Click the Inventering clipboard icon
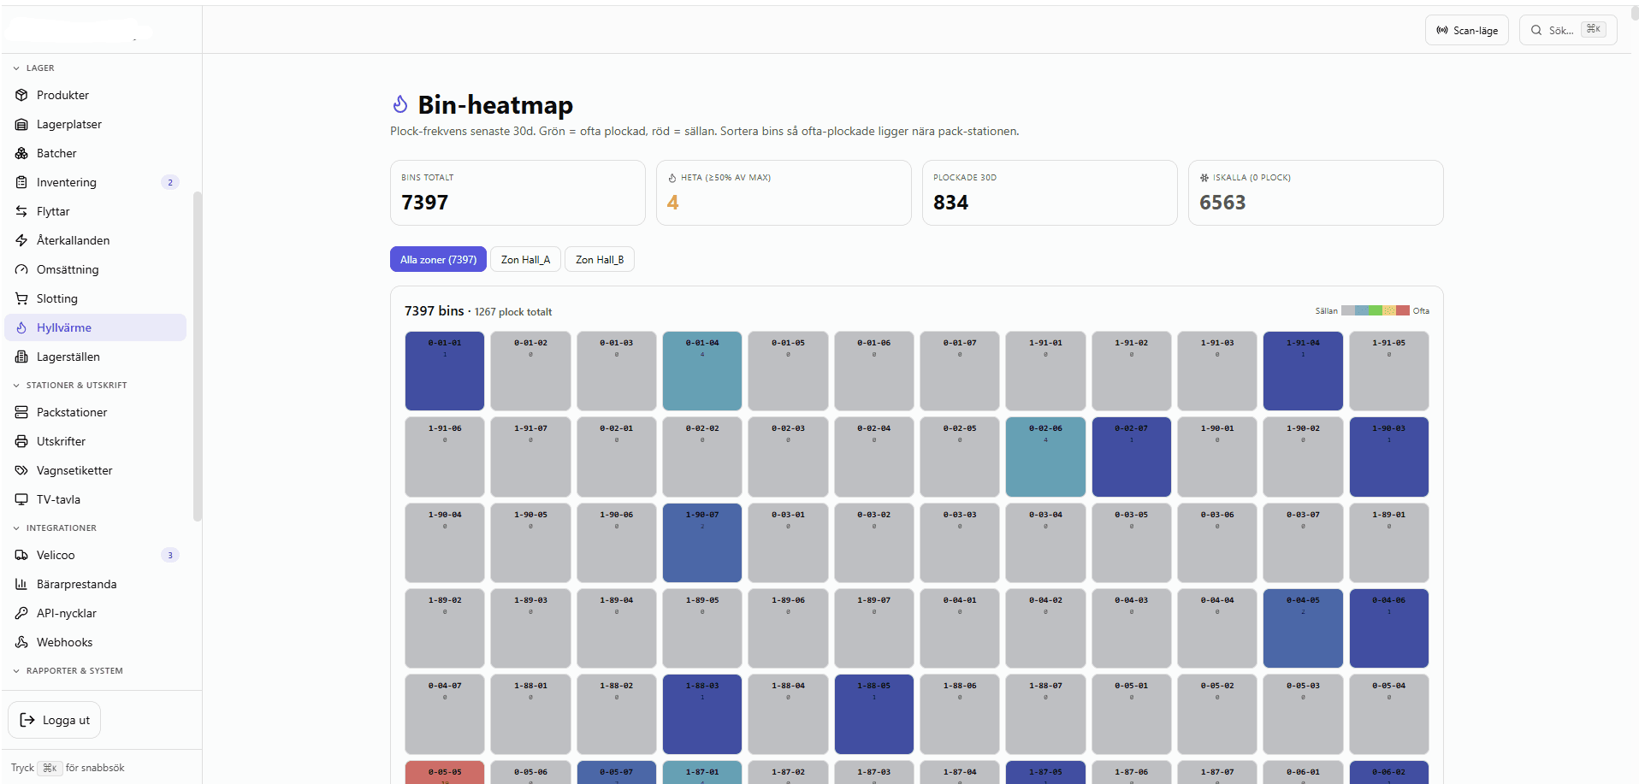 (21, 182)
